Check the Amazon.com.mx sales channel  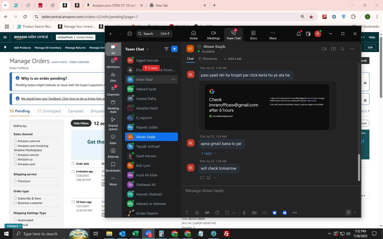15,141
